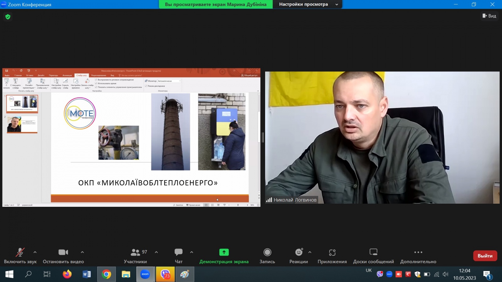The height and width of the screenshot is (282, 502).
Task: Expand the participants options chevron
Action: [156, 252]
